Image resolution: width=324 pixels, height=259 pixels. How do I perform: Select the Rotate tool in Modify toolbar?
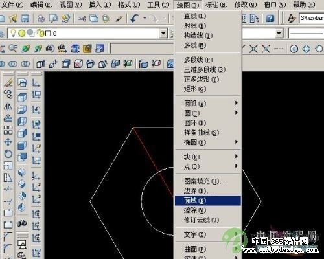(8, 154)
